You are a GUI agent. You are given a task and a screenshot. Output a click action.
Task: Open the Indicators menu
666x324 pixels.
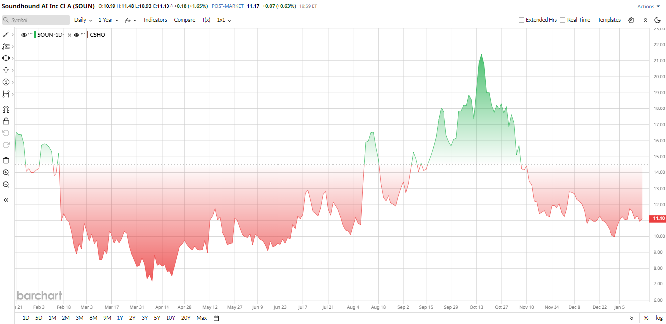(155, 20)
